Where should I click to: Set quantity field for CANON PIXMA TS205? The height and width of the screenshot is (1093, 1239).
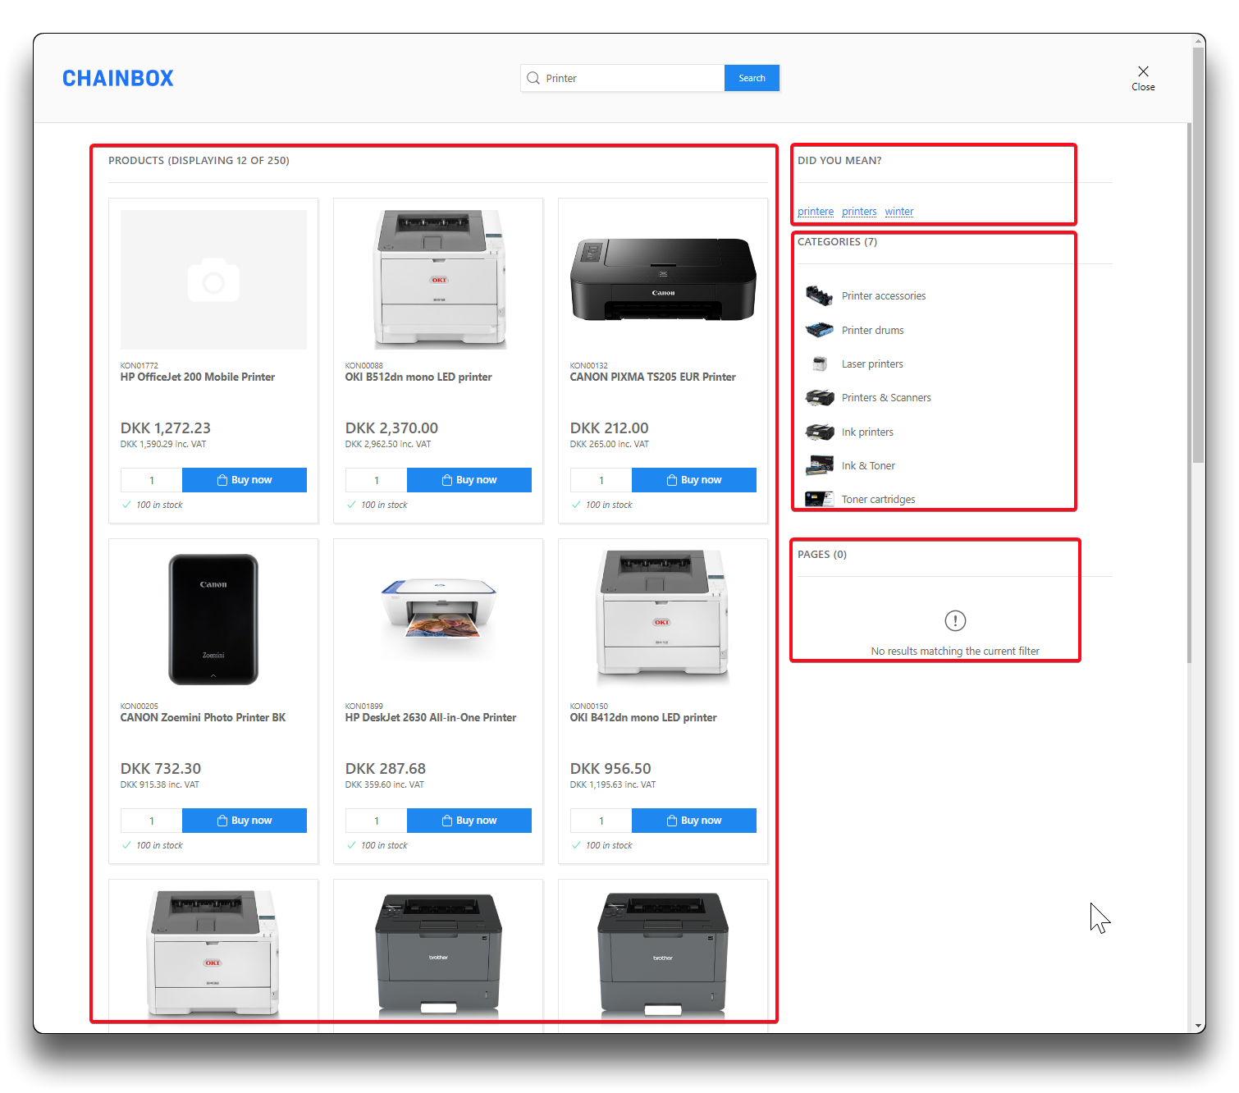[x=601, y=480]
